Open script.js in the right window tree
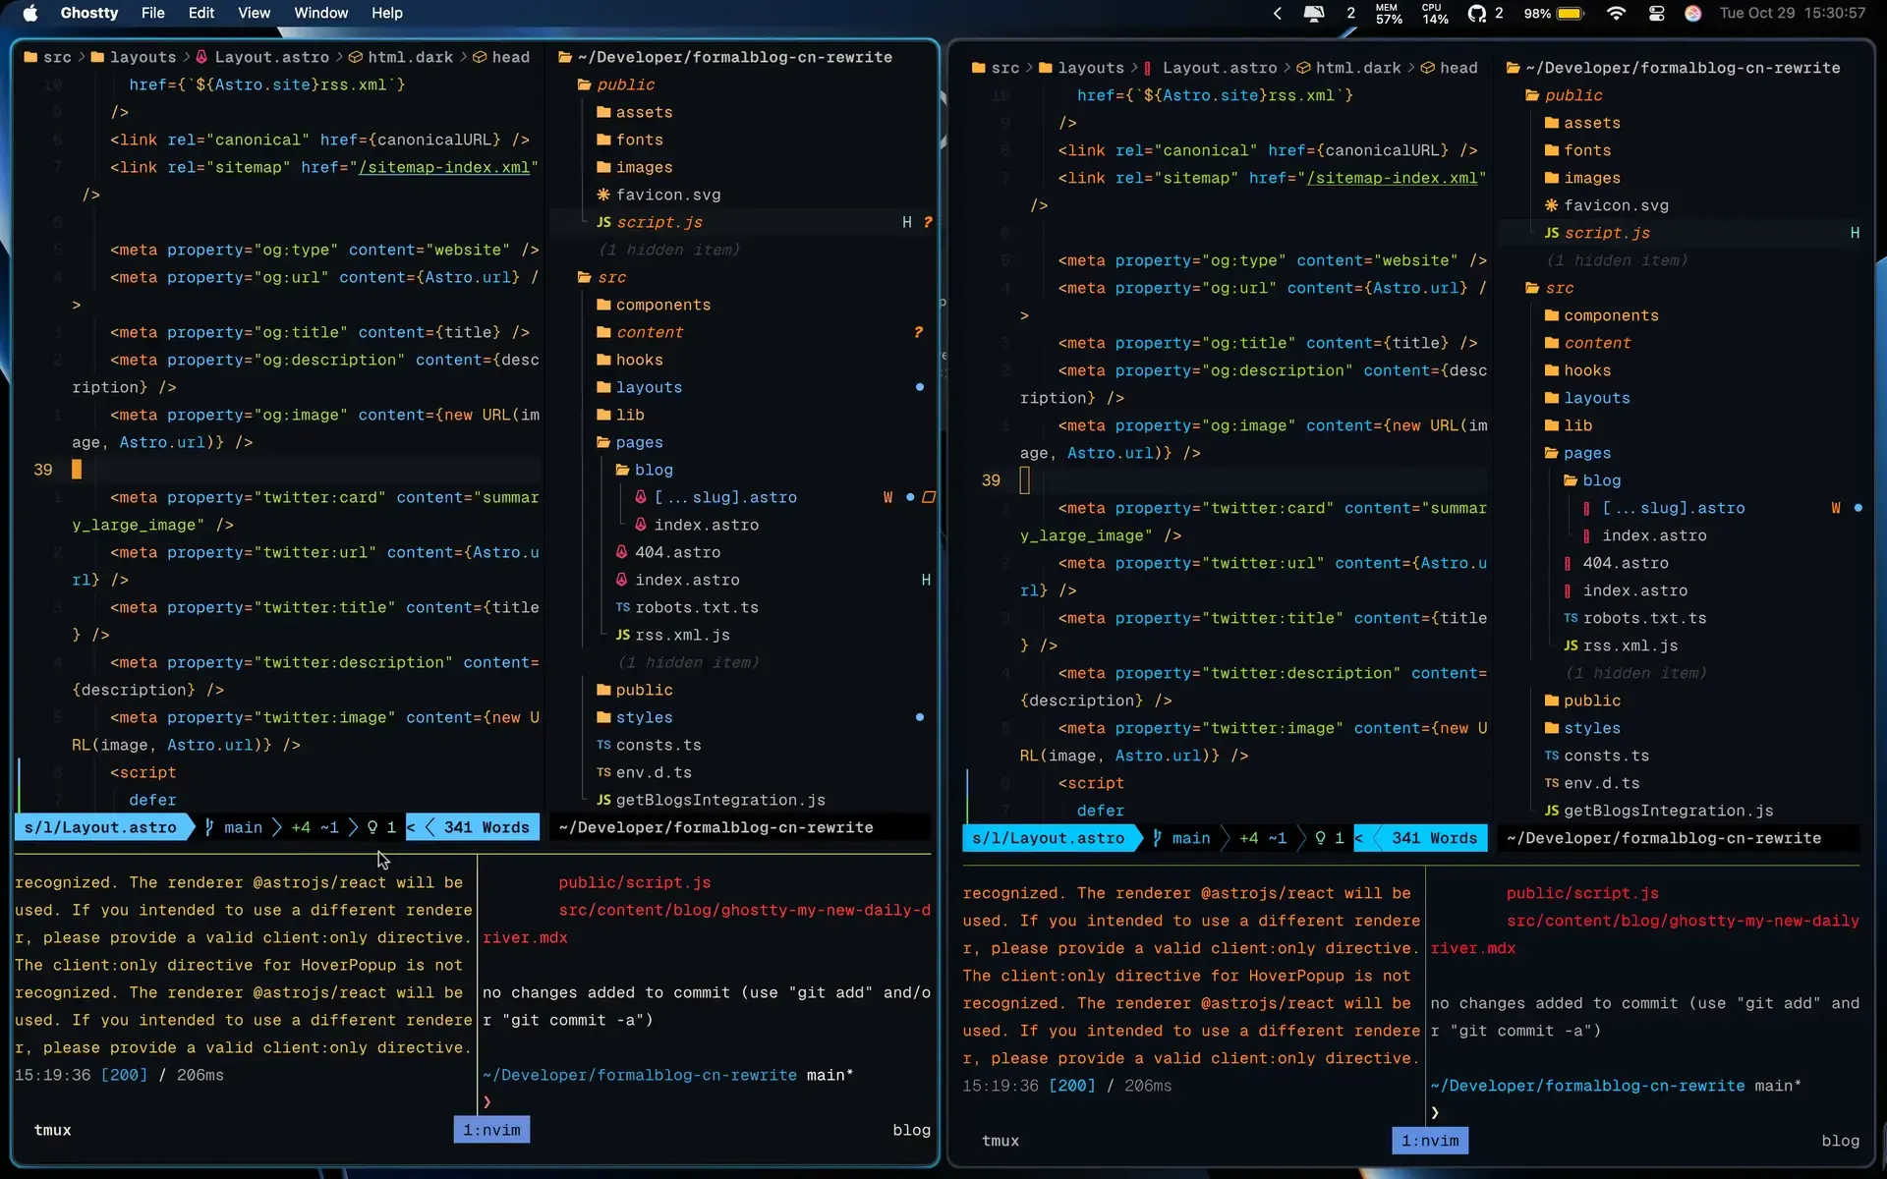The image size is (1887, 1179). [1607, 233]
